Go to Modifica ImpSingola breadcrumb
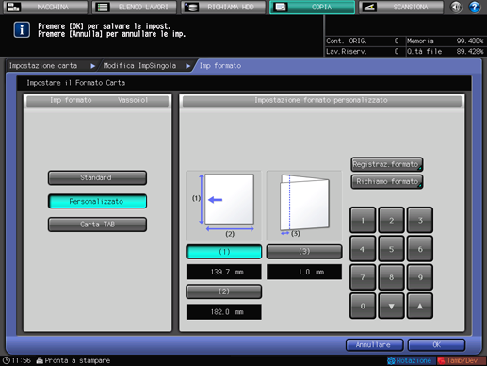This screenshot has width=487, height=366. 139,66
